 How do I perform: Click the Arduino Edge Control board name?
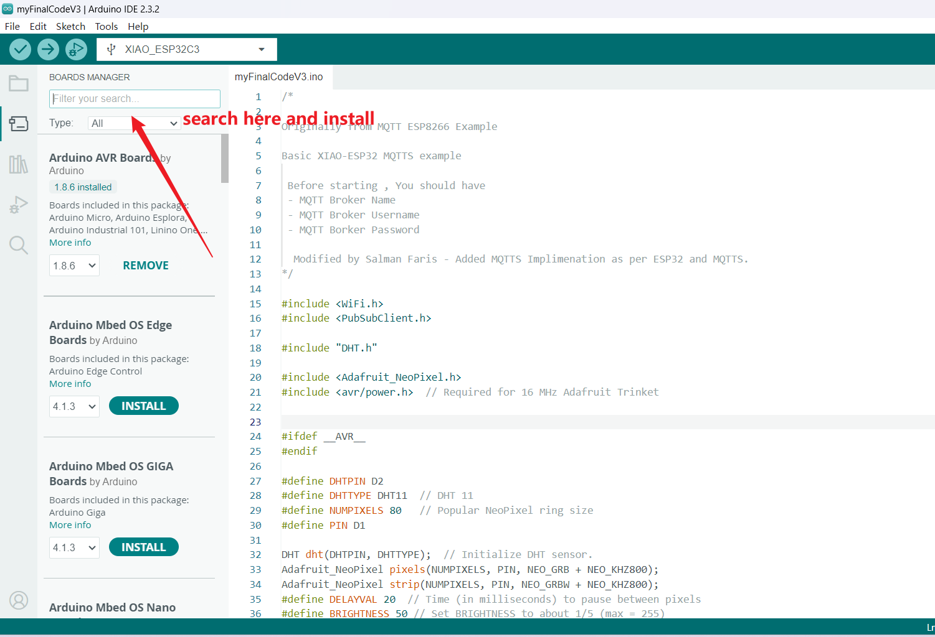click(x=95, y=371)
